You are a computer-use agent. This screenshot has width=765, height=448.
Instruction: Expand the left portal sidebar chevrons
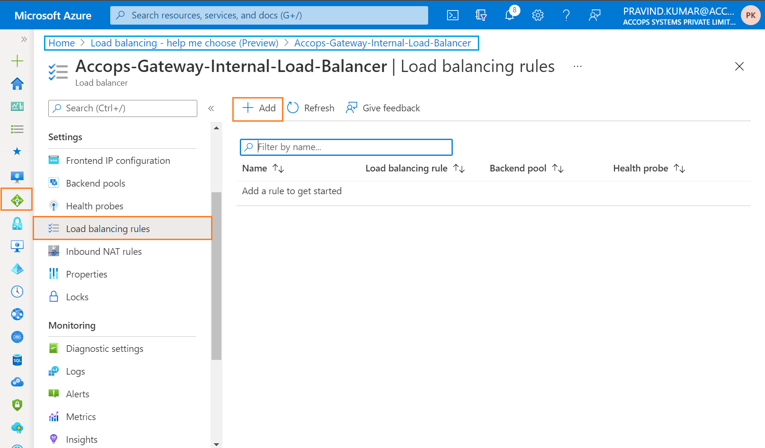[x=24, y=39]
